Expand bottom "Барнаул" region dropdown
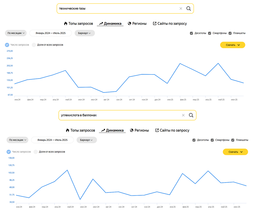 coord(86,140)
